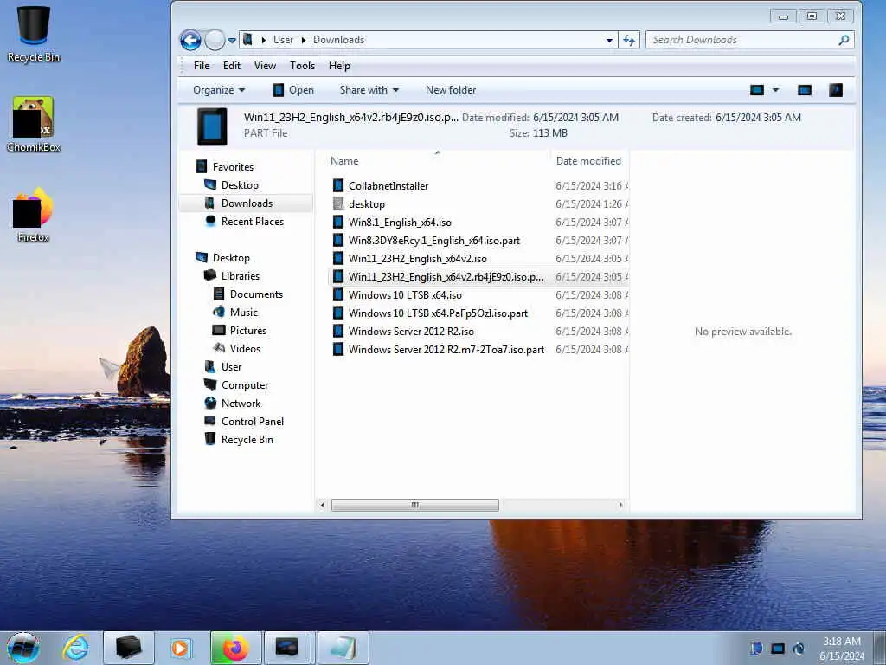Open the Tools menu
Viewport: 886px width, 665px height.
[x=302, y=66]
